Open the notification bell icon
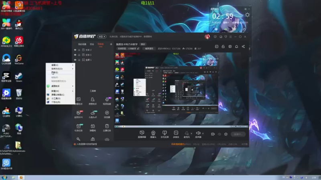Image resolution: width=321 pixels, height=180 pixels. (x=236, y=46)
